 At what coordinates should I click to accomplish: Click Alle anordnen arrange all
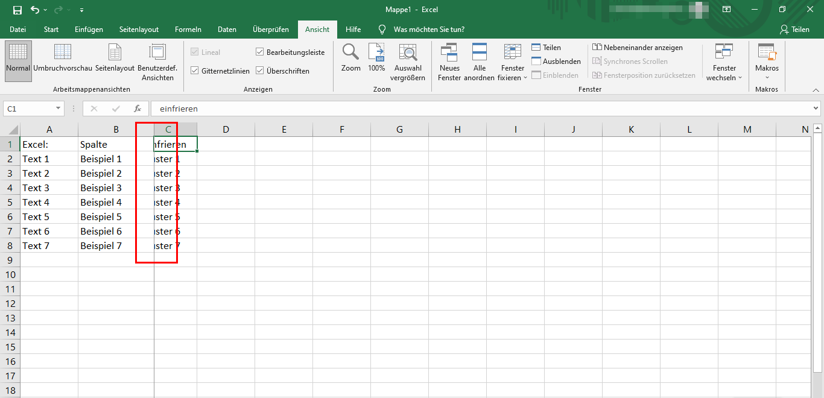(480, 62)
